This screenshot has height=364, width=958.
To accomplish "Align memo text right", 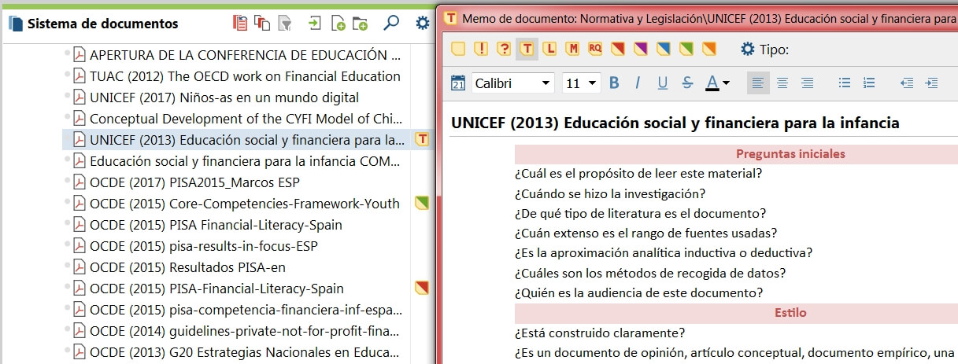I will pyautogui.click(x=807, y=83).
